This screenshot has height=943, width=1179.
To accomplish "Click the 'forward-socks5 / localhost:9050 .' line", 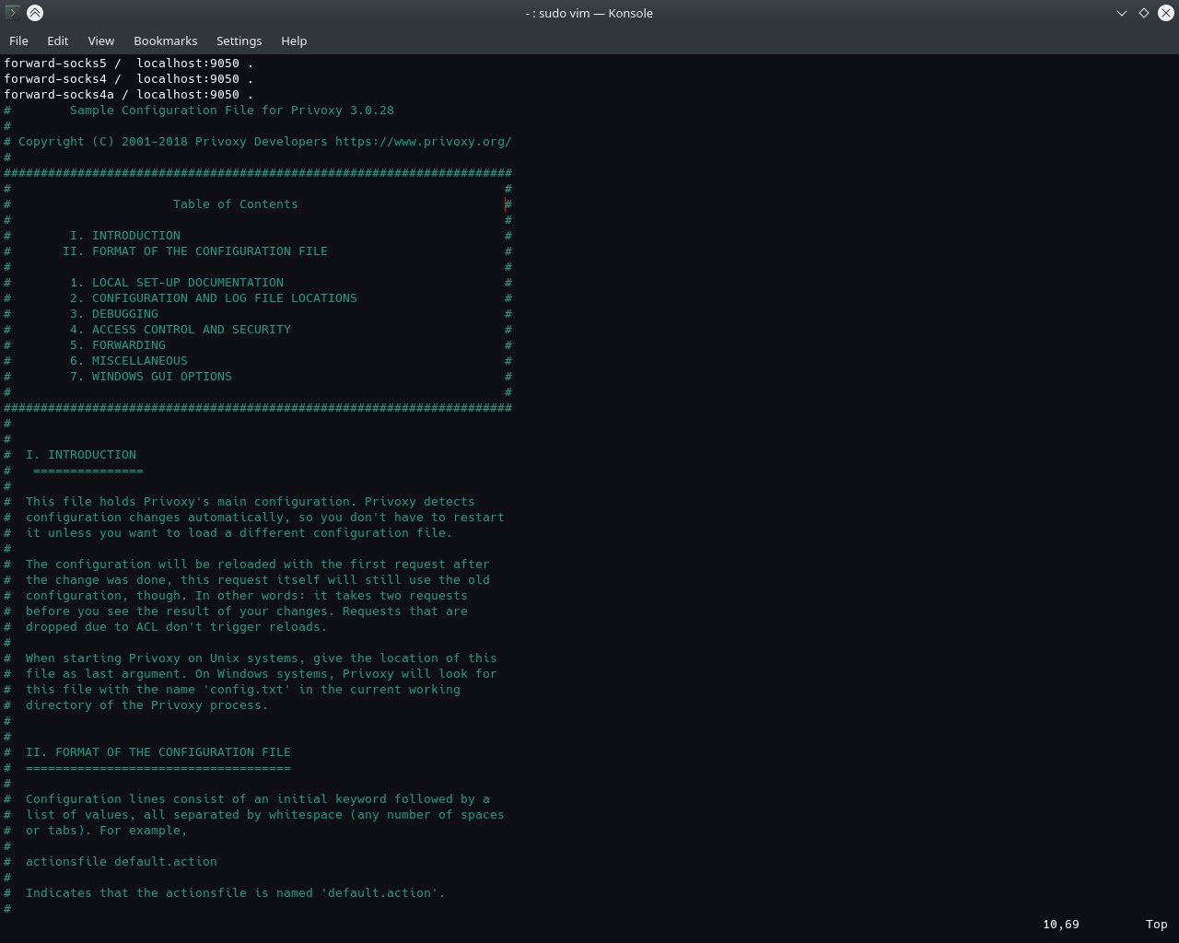I will 129,64.
